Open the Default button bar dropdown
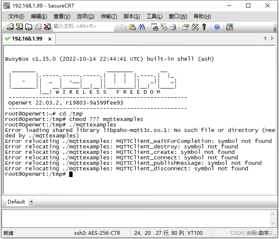This screenshot has width=279, height=239. [x=31, y=201]
